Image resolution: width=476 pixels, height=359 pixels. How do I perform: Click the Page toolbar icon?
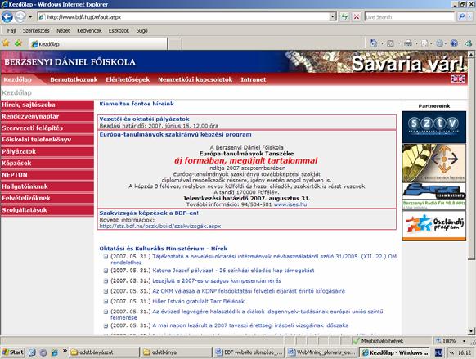[x=424, y=43]
